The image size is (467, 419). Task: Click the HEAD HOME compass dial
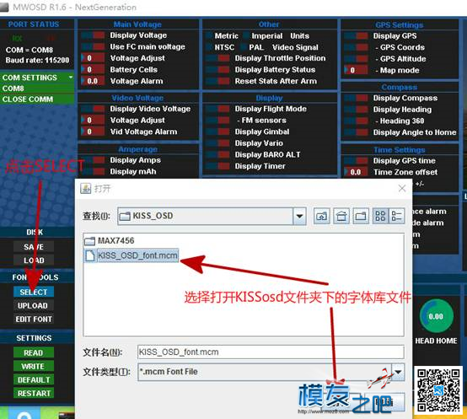(436, 316)
